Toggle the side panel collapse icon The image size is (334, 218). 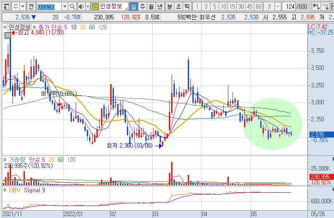[x=6, y=6]
